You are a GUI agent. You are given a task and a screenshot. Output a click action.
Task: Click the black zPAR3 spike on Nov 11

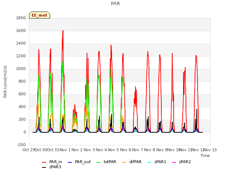click(197, 109)
